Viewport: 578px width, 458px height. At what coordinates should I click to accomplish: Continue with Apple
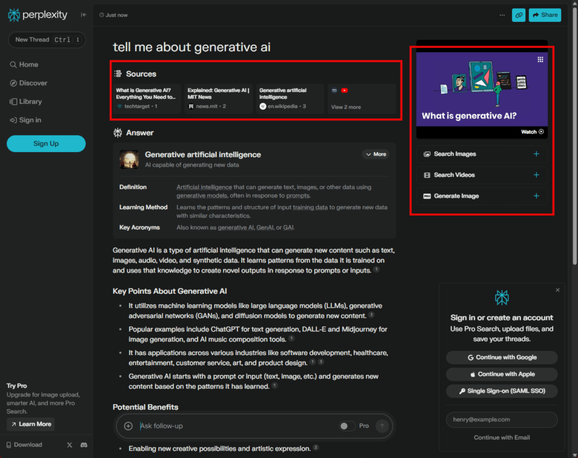click(x=502, y=374)
